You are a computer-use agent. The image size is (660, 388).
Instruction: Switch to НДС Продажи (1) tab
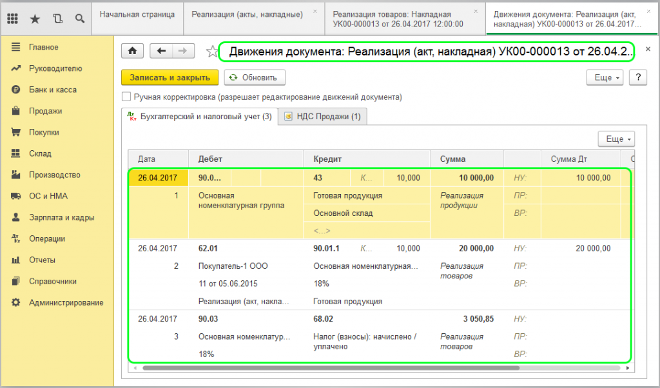pos(323,117)
